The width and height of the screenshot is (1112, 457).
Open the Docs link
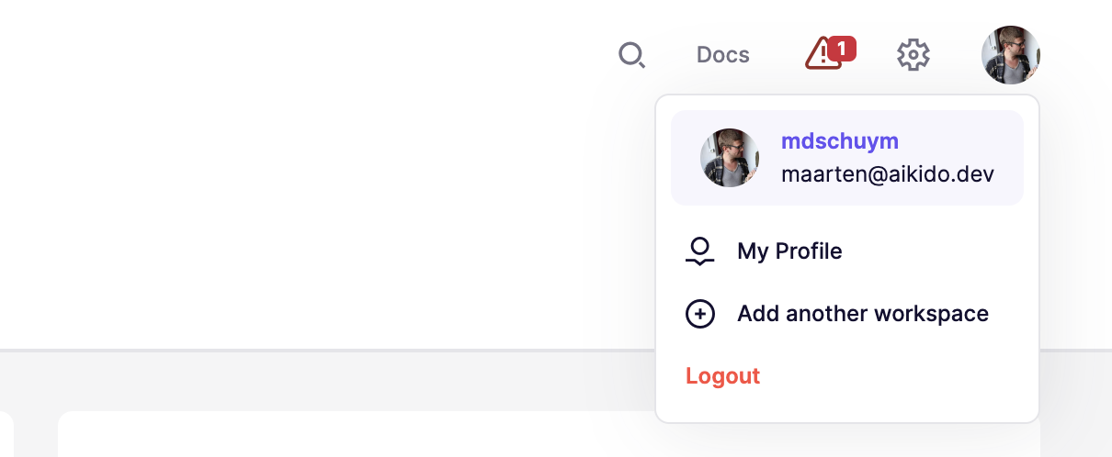[723, 55]
